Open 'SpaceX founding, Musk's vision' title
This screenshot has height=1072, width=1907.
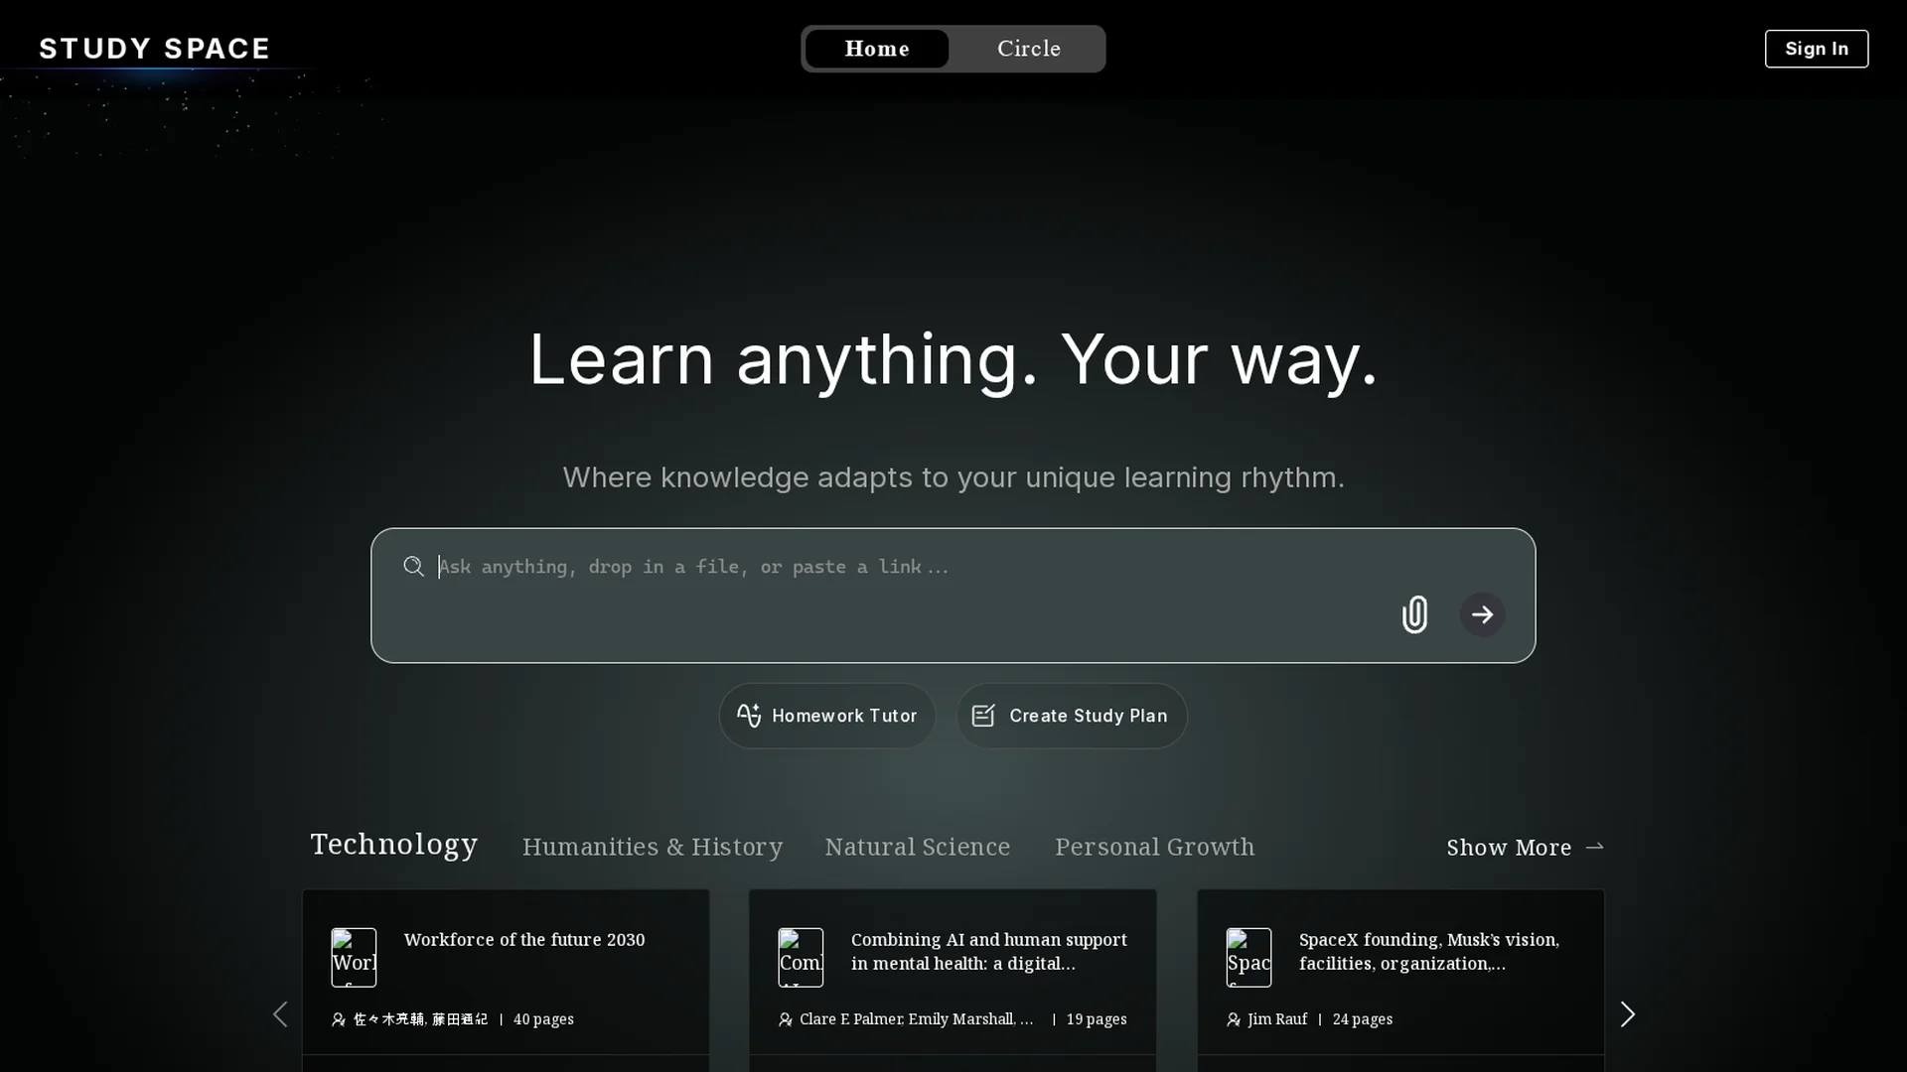(1429, 951)
